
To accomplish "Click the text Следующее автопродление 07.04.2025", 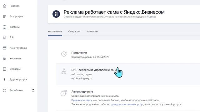I will 95,96.
